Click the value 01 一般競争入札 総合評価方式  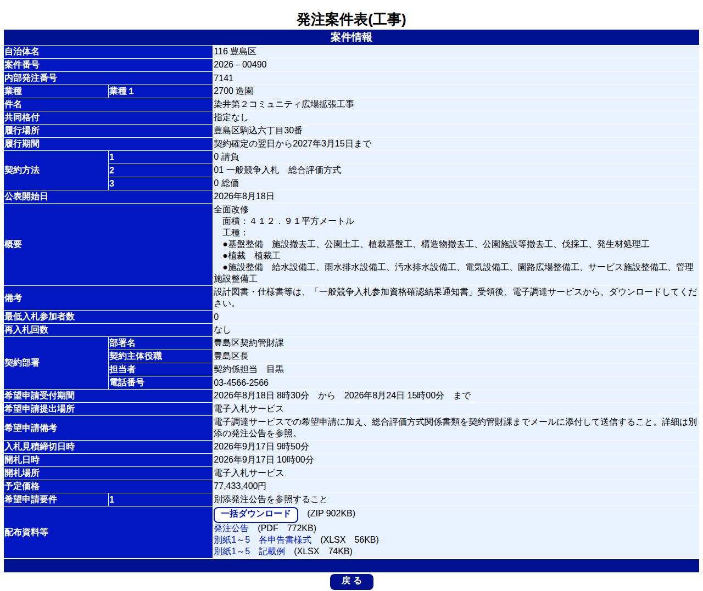coord(277,170)
